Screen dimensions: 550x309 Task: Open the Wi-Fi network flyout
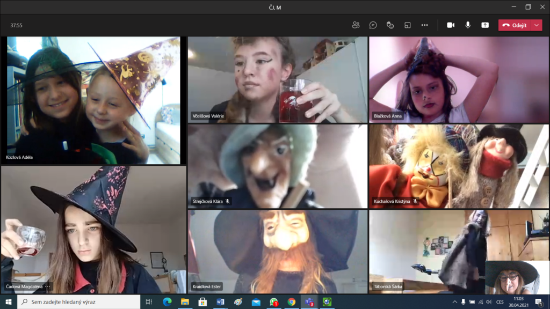(x=481, y=301)
